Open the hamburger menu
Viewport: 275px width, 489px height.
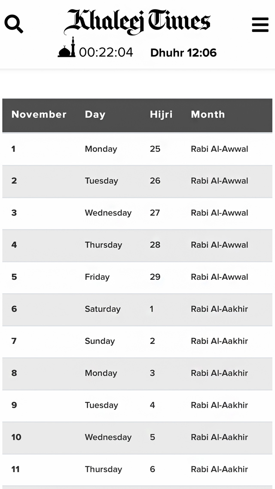[x=260, y=25]
